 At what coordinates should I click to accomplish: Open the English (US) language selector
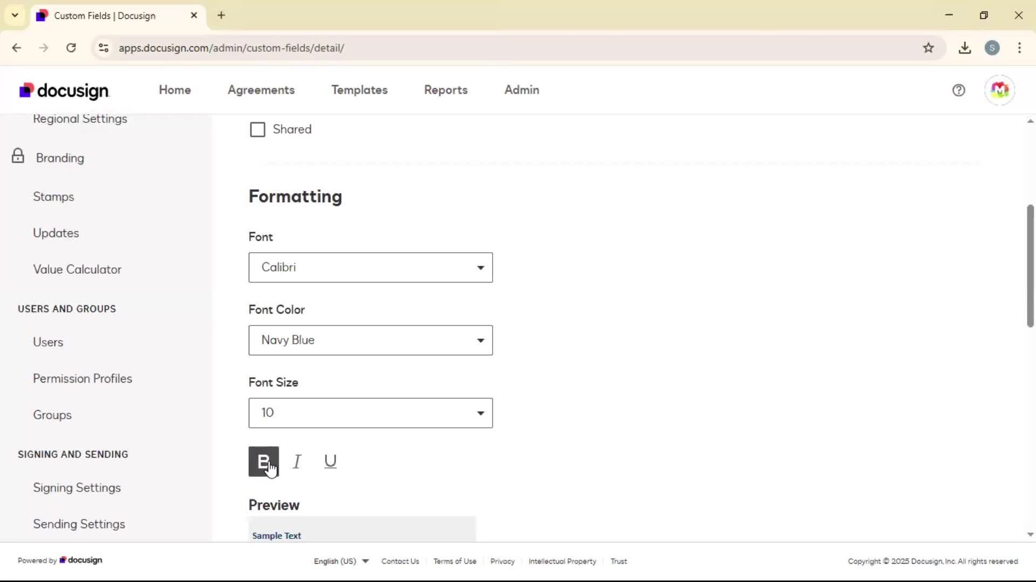(341, 561)
